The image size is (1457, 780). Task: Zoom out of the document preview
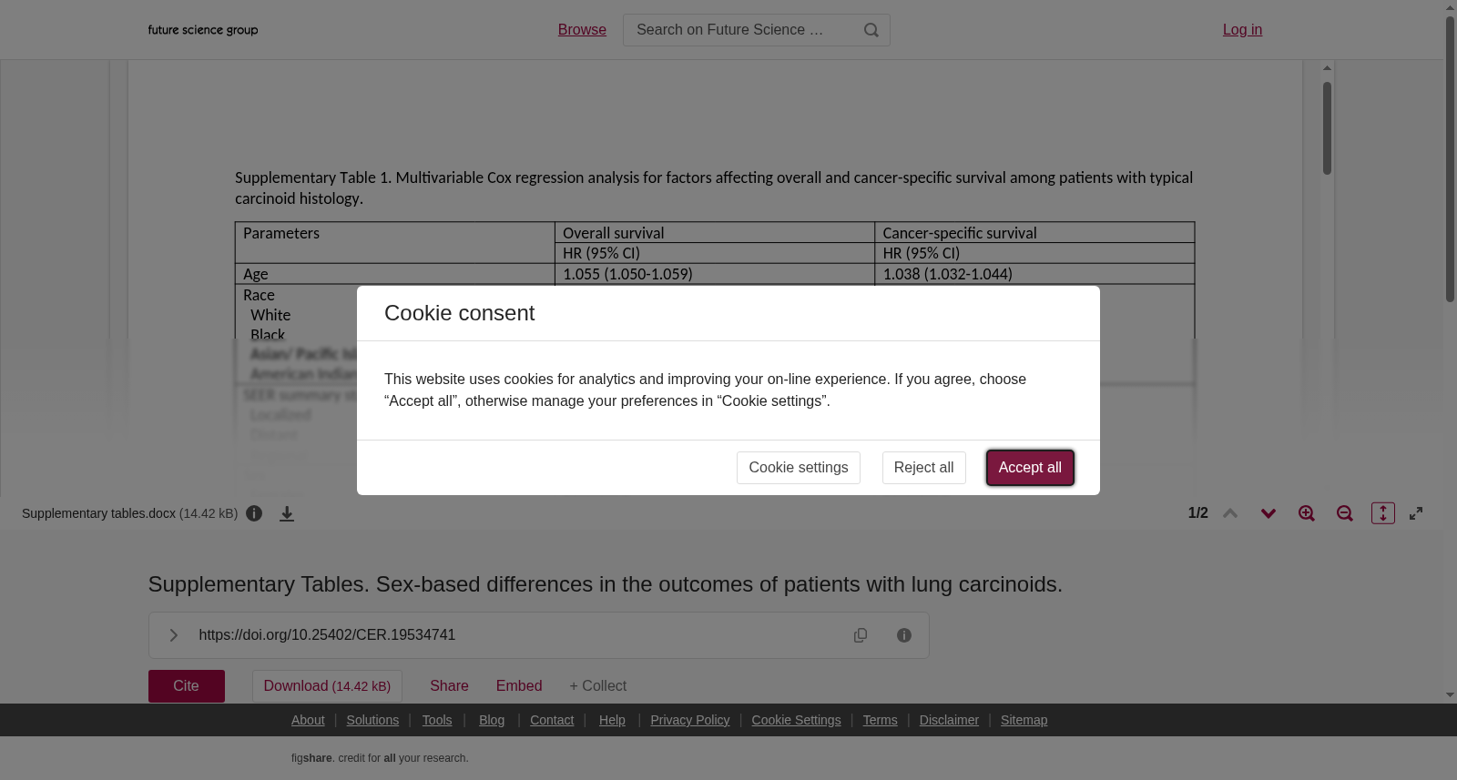[x=1345, y=513]
